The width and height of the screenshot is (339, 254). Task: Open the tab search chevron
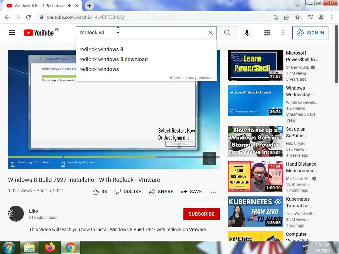pyautogui.click(x=298, y=6)
